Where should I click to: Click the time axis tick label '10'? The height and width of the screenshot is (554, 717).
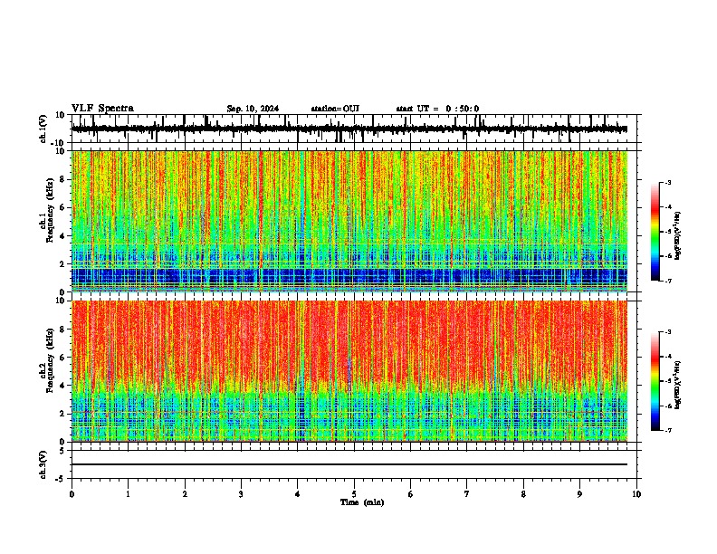click(636, 494)
